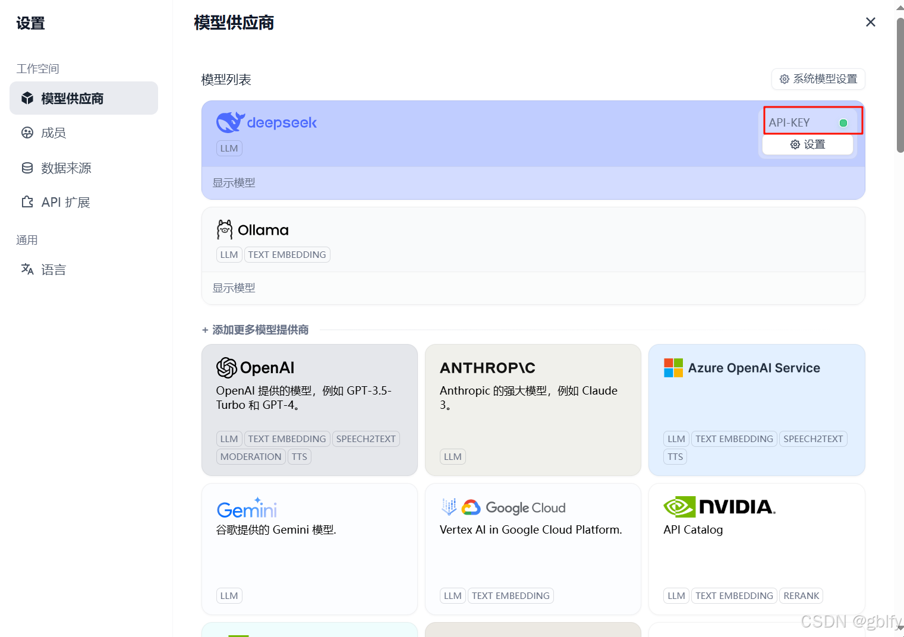Click the LLM tag on Ollama card

tap(229, 255)
